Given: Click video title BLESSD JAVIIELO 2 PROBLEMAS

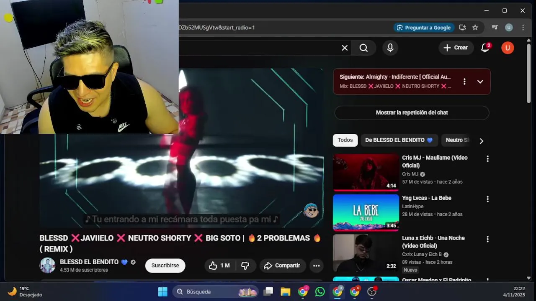Looking at the screenshot, I should (x=180, y=243).
